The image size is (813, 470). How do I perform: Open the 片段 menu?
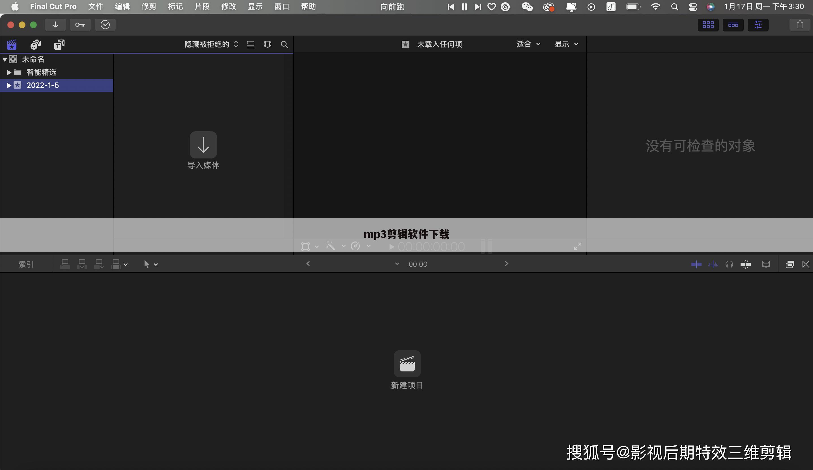(x=202, y=6)
